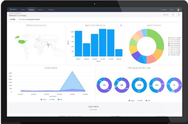
Task: Toggle Origin legend in GB by Source chart
Action: point(44,100)
